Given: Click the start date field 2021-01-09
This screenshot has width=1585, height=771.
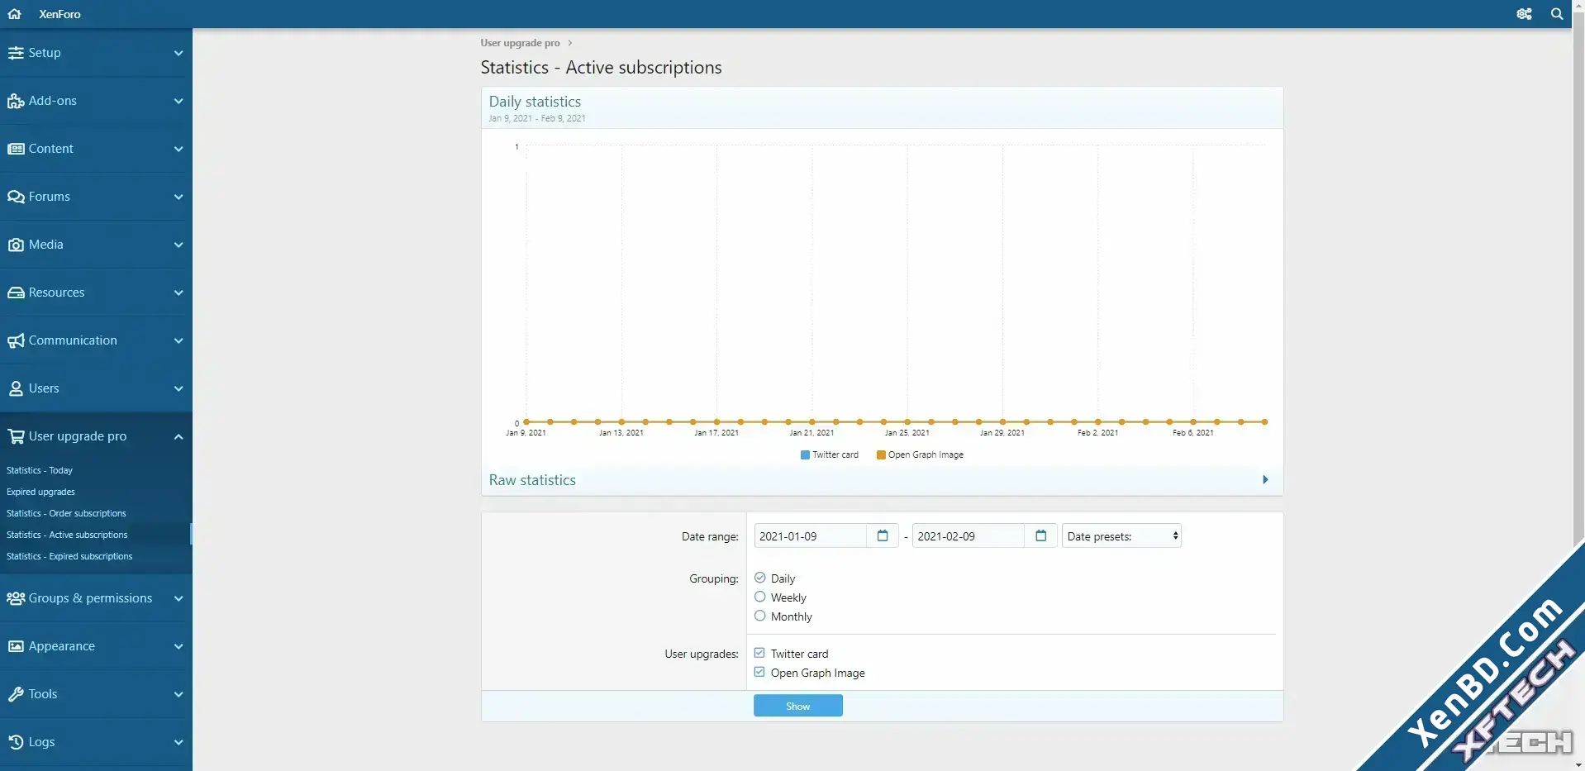Looking at the screenshot, I should [810, 535].
